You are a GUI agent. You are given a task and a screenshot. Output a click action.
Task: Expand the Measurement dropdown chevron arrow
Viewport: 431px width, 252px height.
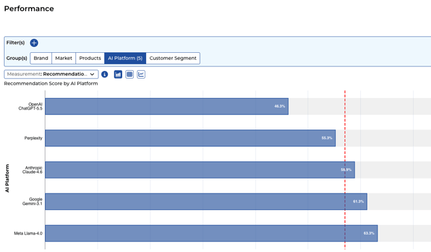click(x=92, y=74)
